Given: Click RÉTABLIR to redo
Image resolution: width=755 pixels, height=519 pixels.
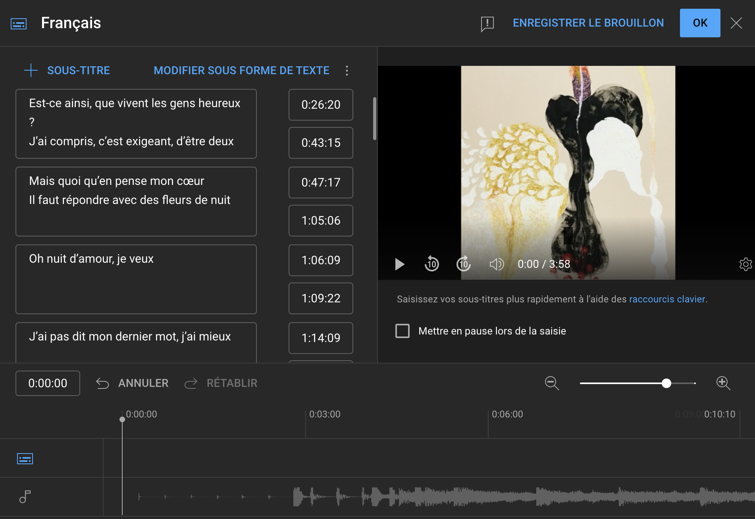Looking at the screenshot, I should click(221, 383).
